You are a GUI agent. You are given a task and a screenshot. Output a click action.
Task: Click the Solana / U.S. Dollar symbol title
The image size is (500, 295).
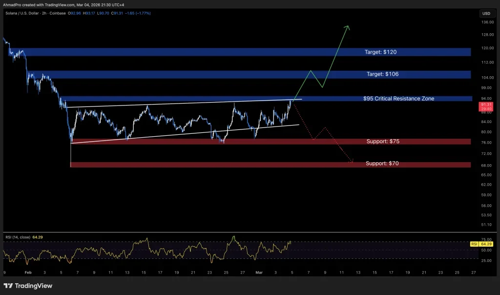coord(22,13)
